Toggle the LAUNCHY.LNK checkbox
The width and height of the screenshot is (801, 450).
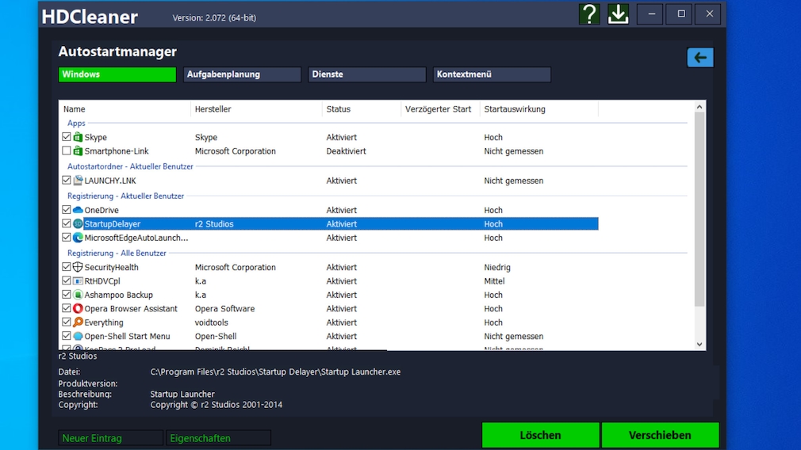[67, 180]
